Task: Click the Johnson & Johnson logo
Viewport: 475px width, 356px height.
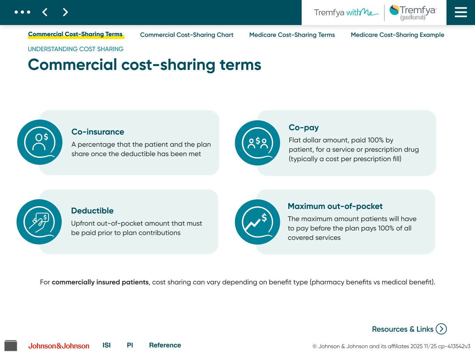Action: pos(59,346)
